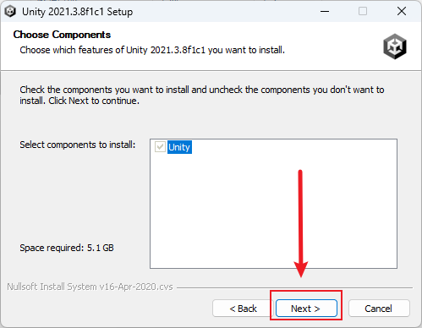The height and width of the screenshot is (328, 422).
Task: Click the 'Choose Components' heading
Action: [x=62, y=35]
